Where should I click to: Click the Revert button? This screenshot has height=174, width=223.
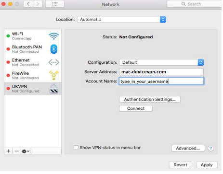(x=181, y=165)
